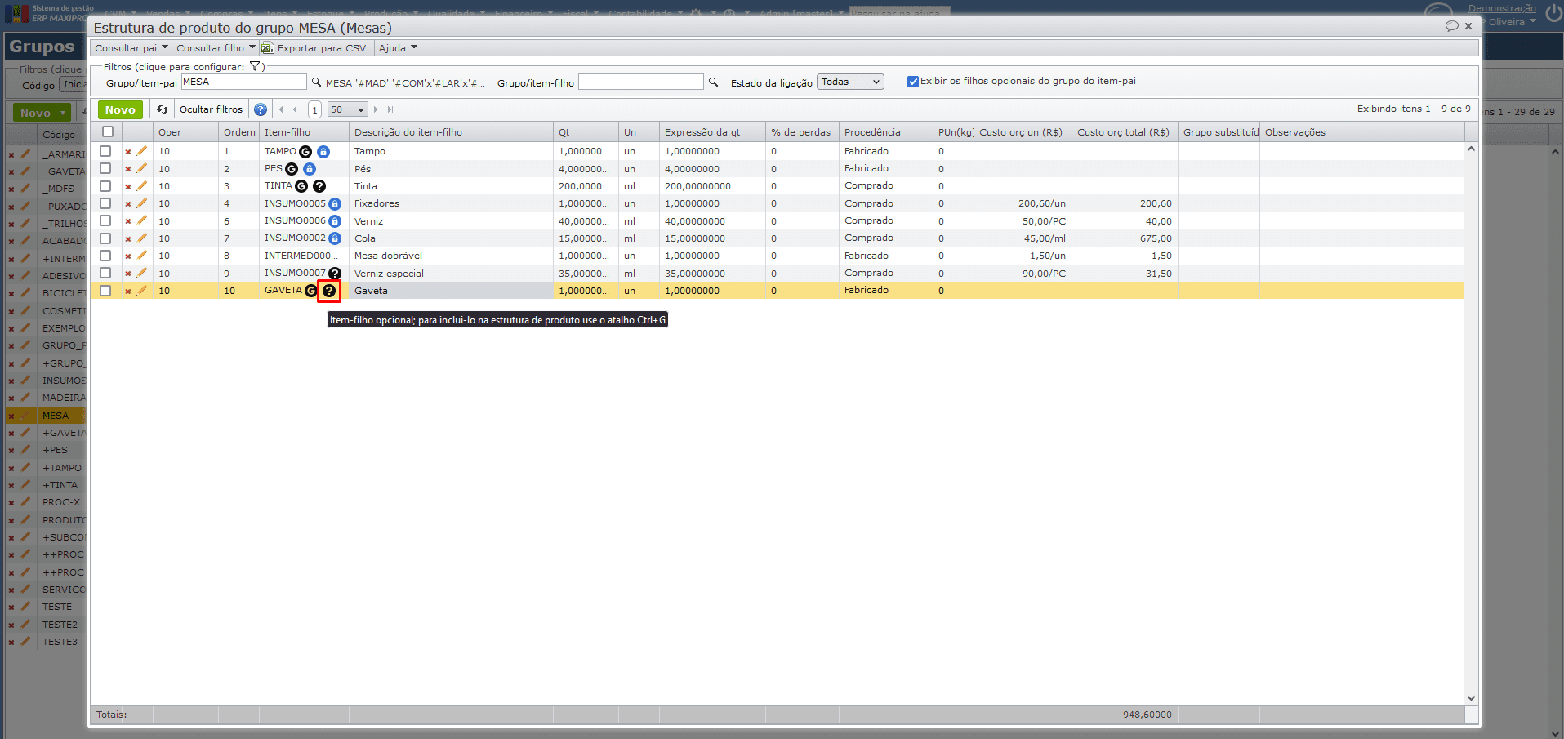Viewport: 1564px width, 739px height.
Task: Open the Consultar filho menu
Action: click(x=216, y=48)
